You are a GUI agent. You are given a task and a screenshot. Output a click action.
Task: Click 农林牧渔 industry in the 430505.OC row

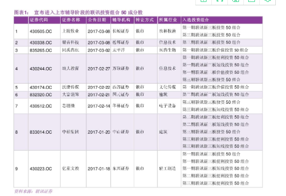167,31
